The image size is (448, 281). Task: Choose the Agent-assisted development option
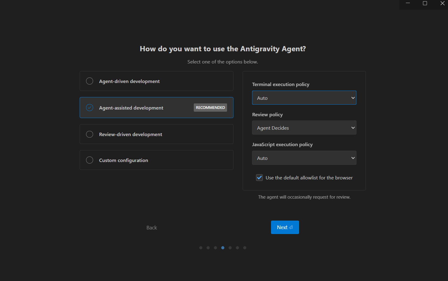coord(89,108)
